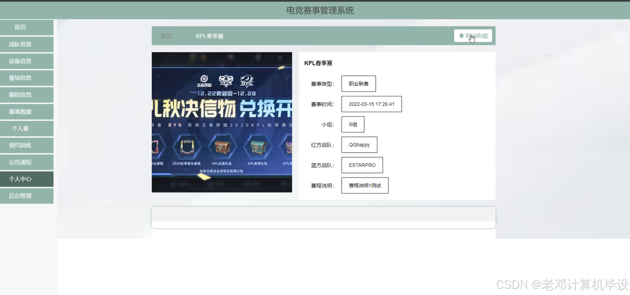
Task: Open 公告通知 from the sidebar
Action: [27, 162]
